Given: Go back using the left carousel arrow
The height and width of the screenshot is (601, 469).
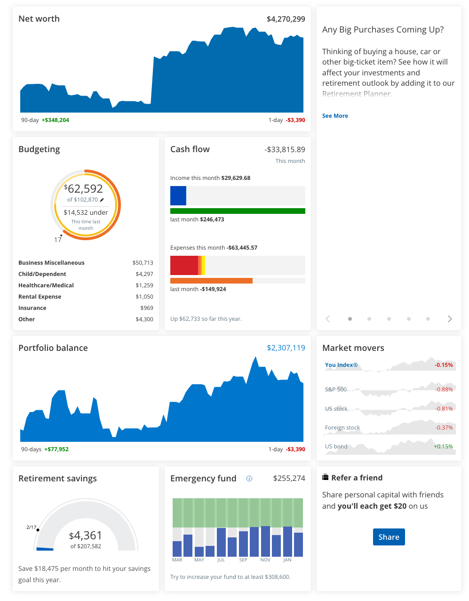Looking at the screenshot, I should click(328, 319).
